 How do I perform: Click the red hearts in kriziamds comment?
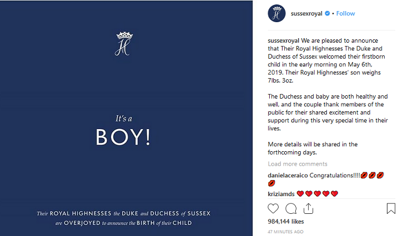coord(318,194)
